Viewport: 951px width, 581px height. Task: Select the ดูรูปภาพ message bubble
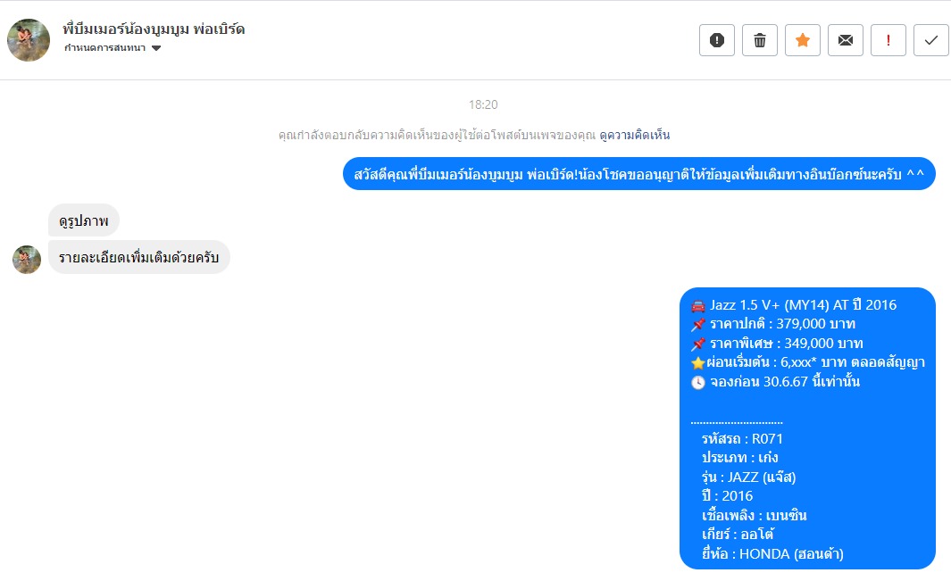[x=84, y=220]
